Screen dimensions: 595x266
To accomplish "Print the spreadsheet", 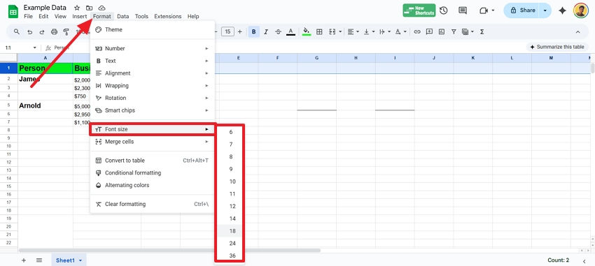I will click(54, 32).
